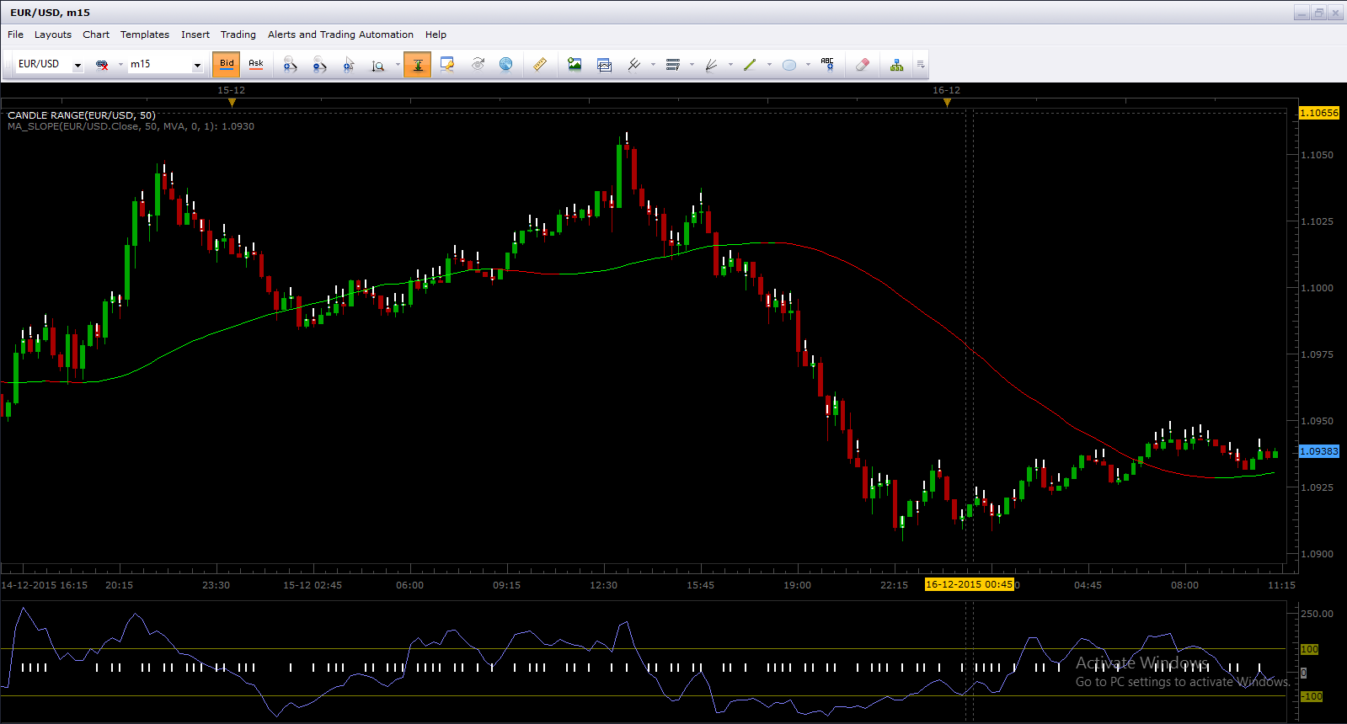Click the 15-12 02:45 time axis label
Viewport: 1347px width, 724px height.
[313, 585]
